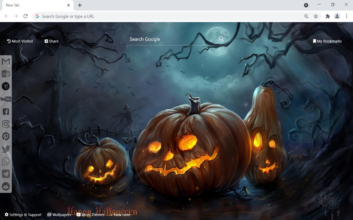The image size is (353, 220).
Task: Add a New note
Action: [x=120, y=215]
